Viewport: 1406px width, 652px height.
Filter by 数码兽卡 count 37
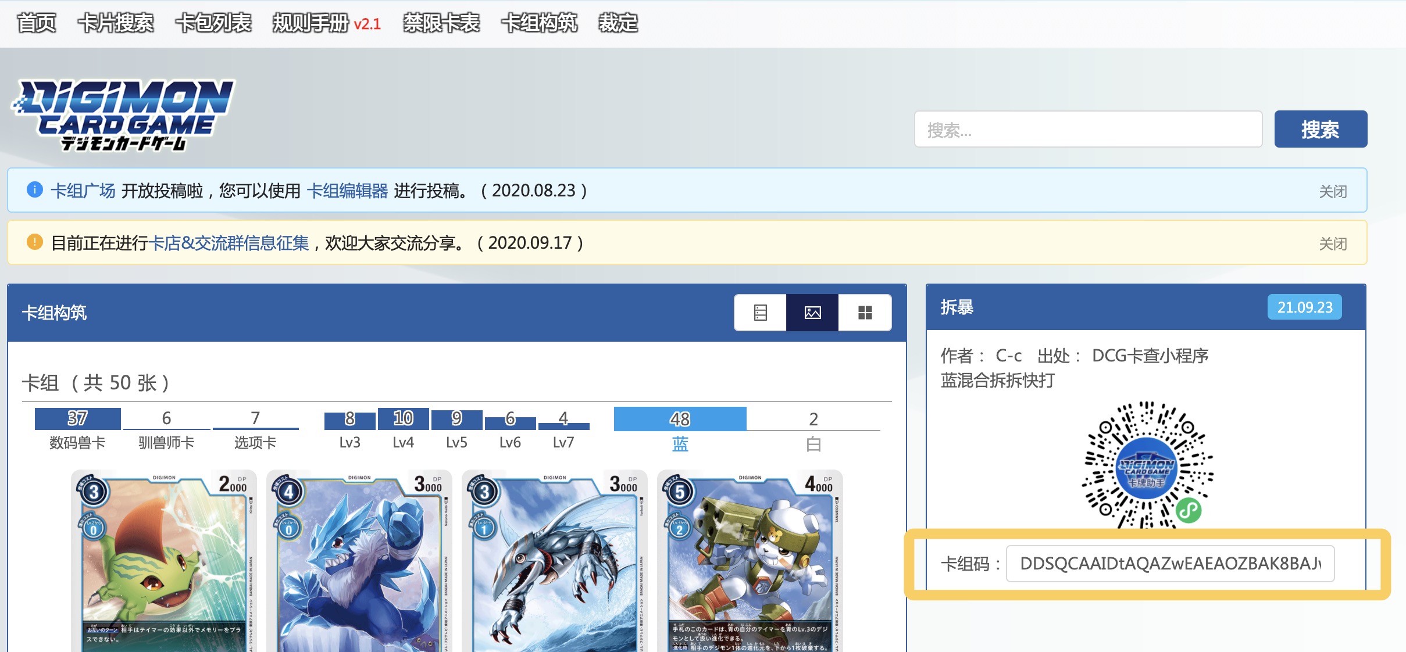[77, 429]
